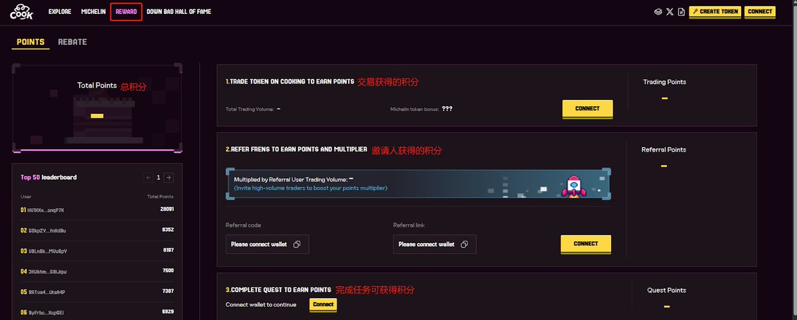Image resolution: width=797 pixels, height=320 pixels.
Task: Go to next leaderboard page arrow
Action: point(169,178)
